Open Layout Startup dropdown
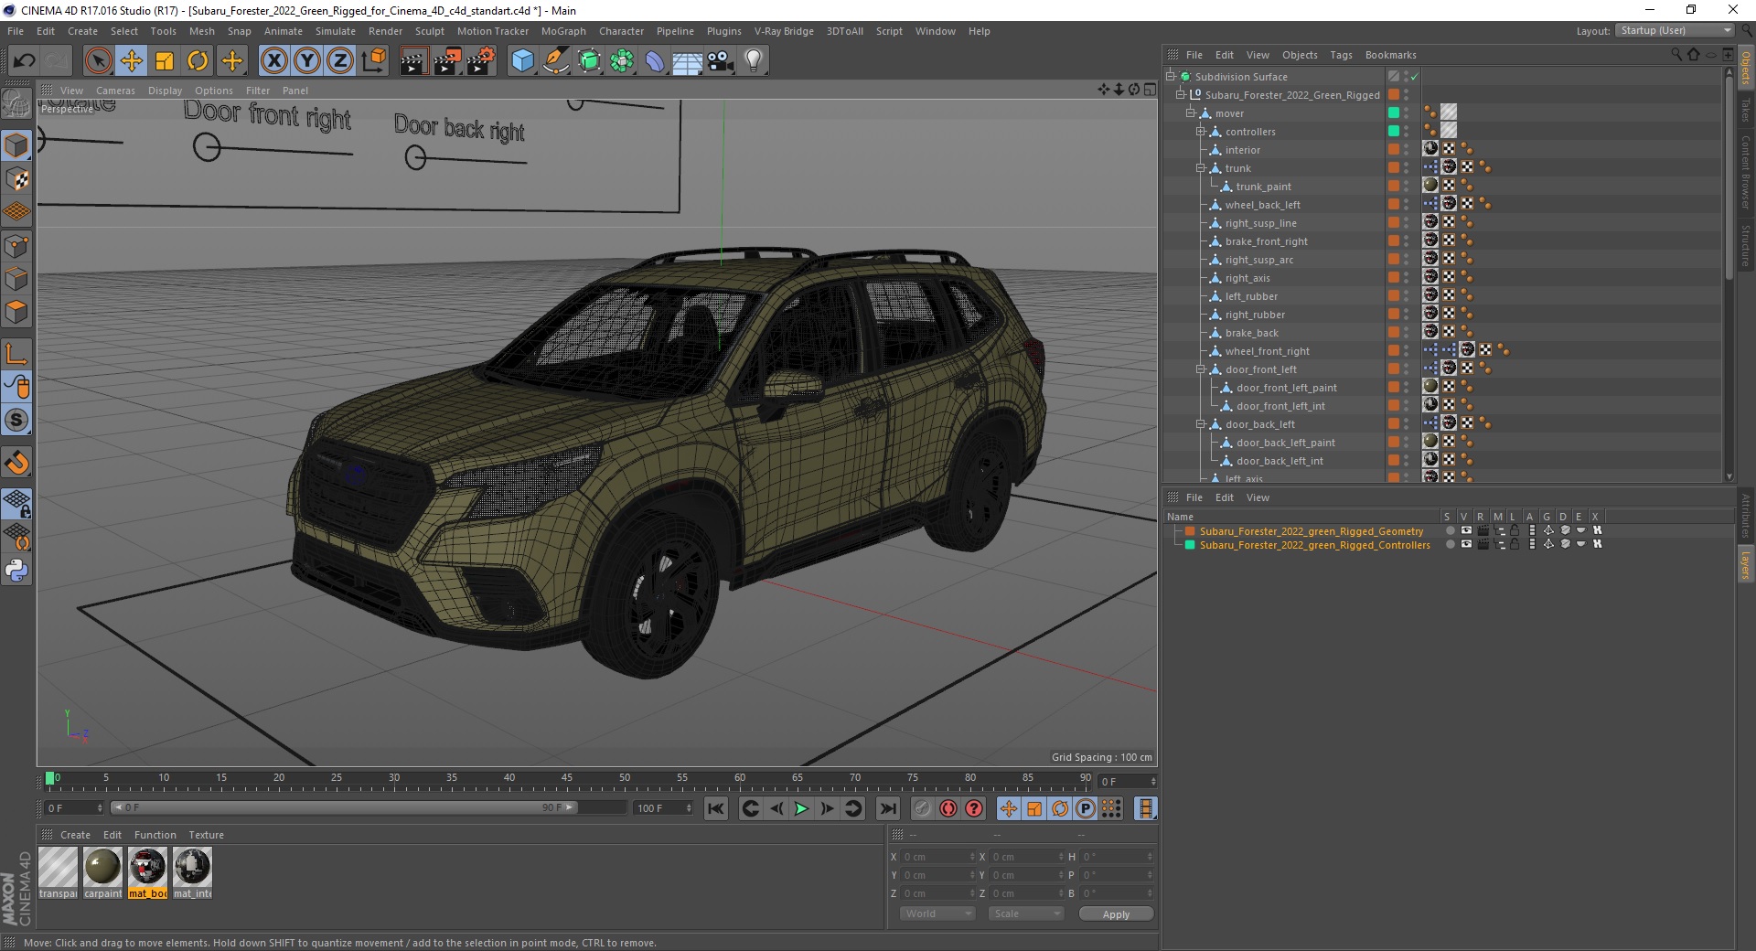 tap(1675, 30)
